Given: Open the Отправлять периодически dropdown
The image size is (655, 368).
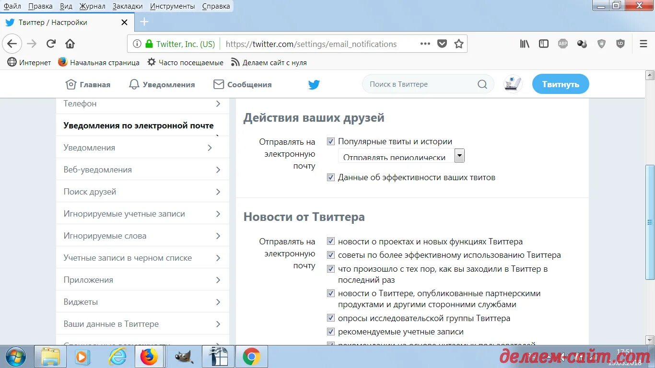Looking at the screenshot, I should [x=401, y=156].
